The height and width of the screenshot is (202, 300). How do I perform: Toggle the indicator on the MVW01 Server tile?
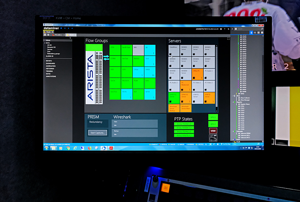click(x=182, y=54)
